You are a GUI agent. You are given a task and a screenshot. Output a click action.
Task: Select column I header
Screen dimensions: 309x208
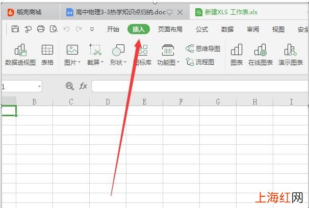tap(291, 101)
